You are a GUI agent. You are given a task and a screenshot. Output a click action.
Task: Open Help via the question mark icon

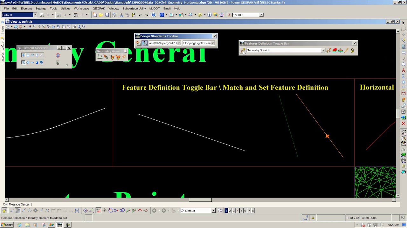[154, 15]
